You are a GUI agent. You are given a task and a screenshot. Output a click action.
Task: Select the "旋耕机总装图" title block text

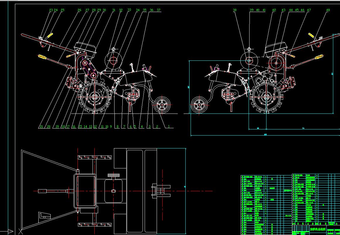click(317, 229)
